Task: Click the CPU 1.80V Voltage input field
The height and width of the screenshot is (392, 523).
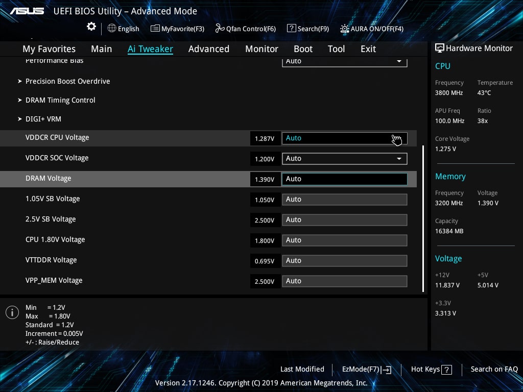Action: coord(345,240)
